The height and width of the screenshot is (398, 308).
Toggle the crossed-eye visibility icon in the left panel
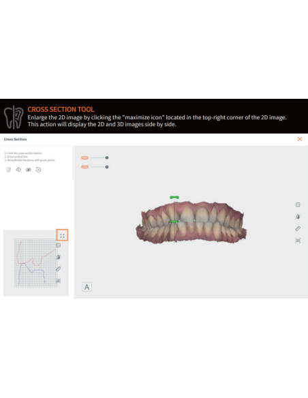(29, 170)
